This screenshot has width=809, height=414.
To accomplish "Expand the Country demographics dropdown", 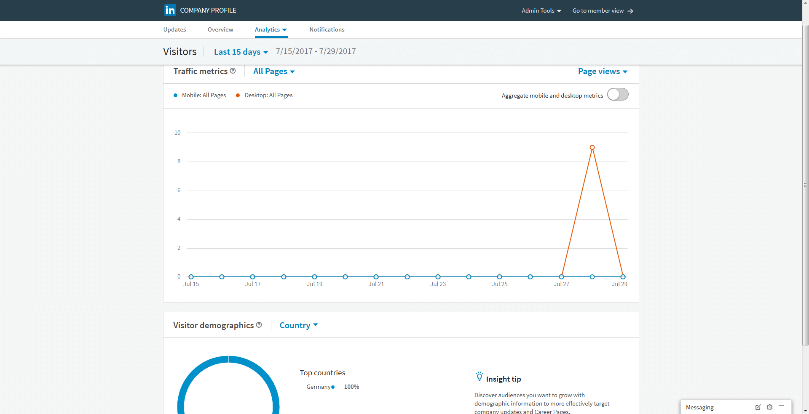I will pos(298,325).
